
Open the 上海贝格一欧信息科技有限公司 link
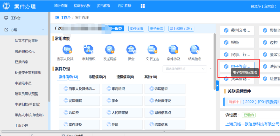(x=252, y=124)
